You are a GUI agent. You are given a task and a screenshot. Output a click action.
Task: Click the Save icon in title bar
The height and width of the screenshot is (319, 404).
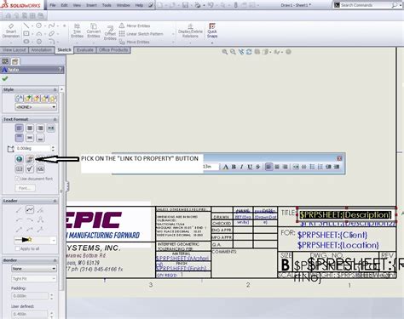tap(185, 5)
